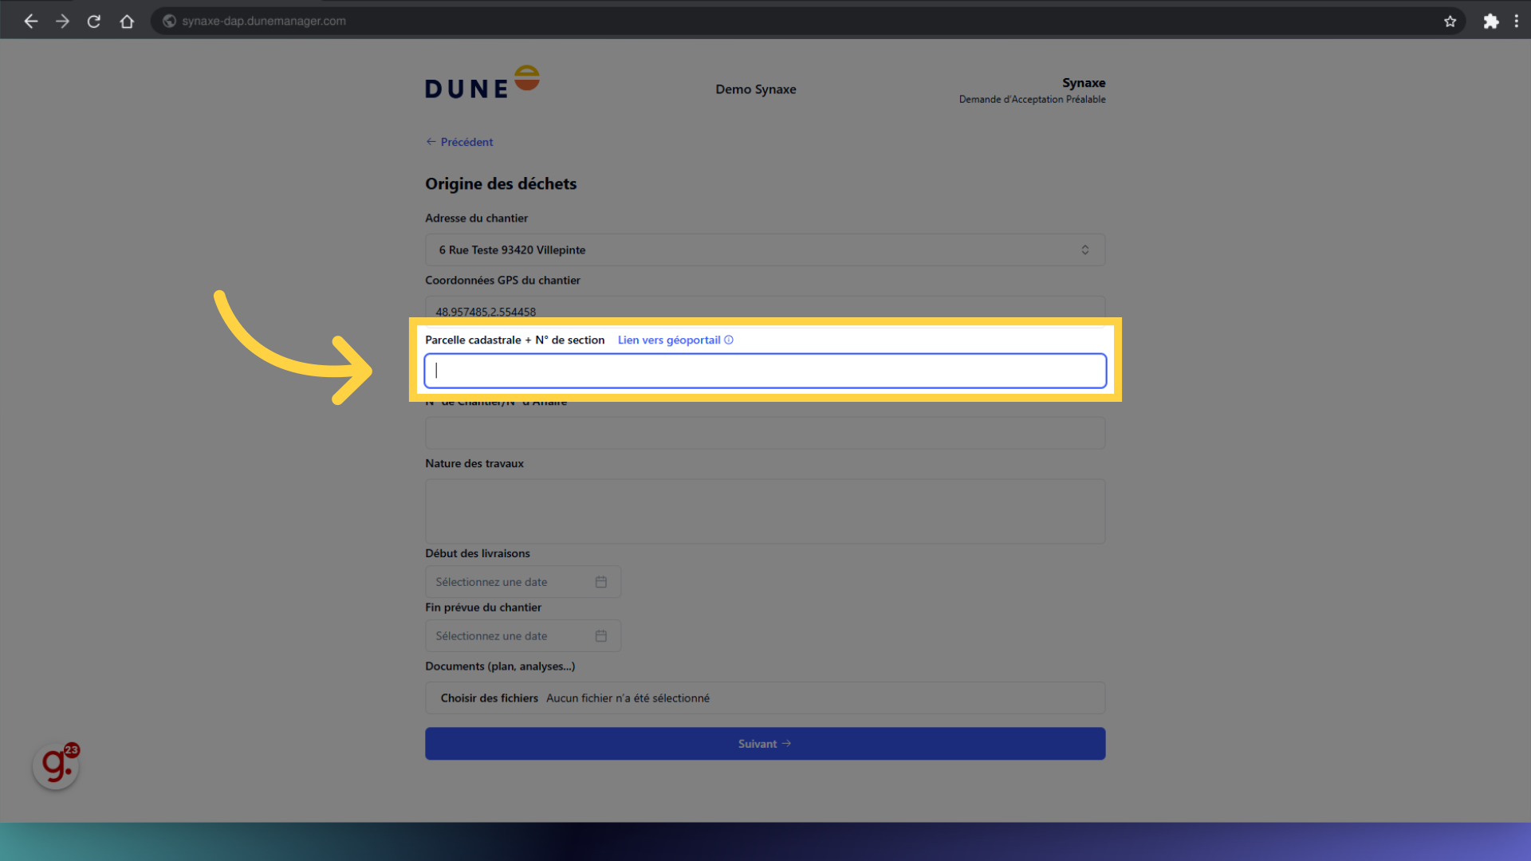
Task: Click info icon next to géoportail link
Action: click(729, 340)
